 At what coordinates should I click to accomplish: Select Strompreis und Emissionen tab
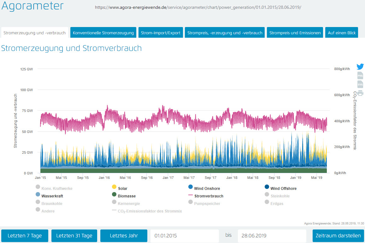[295, 33]
